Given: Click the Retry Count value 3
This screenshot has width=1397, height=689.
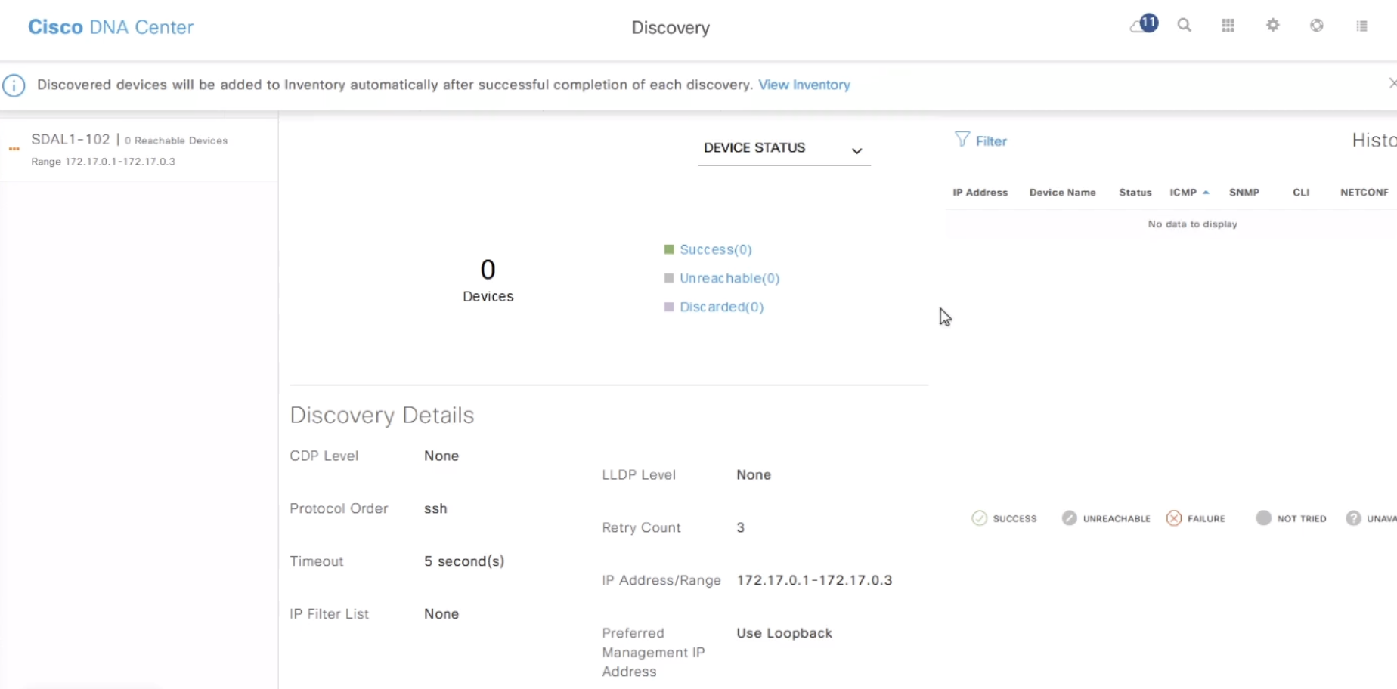Looking at the screenshot, I should (741, 527).
